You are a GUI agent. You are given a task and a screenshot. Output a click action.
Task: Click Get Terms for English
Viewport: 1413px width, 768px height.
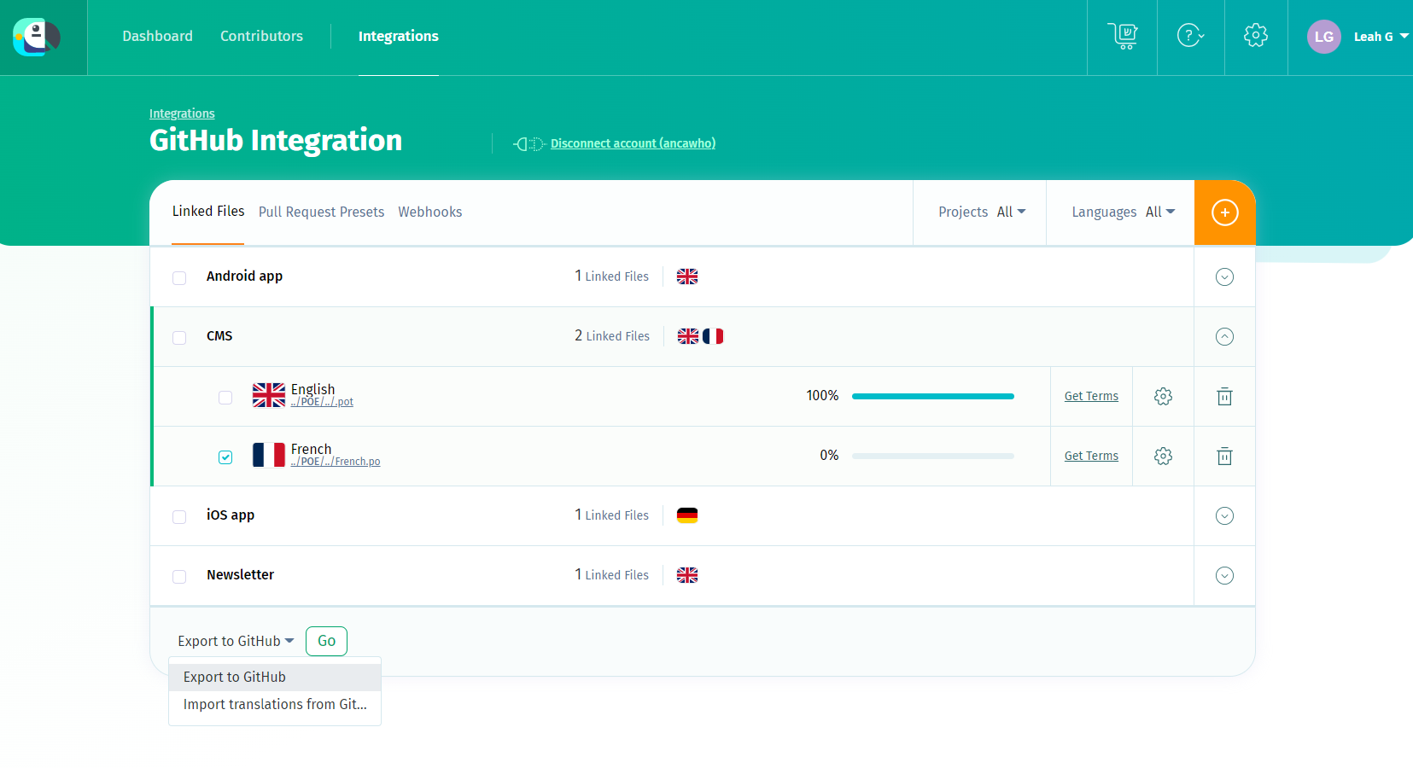click(x=1091, y=396)
